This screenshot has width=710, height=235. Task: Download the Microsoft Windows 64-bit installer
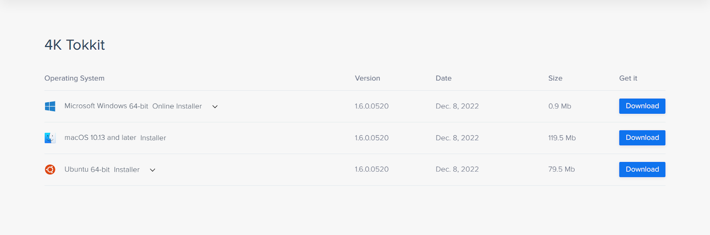(x=642, y=106)
